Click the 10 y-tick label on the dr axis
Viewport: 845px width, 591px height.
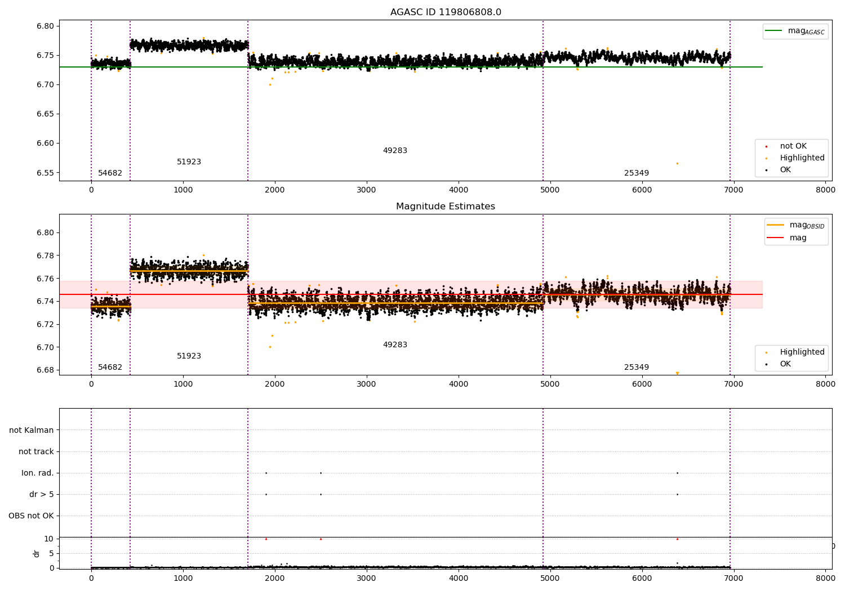pyautogui.click(x=48, y=539)
